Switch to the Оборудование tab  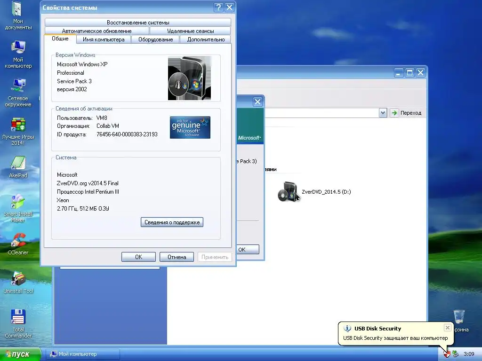(x=155, y=39)
